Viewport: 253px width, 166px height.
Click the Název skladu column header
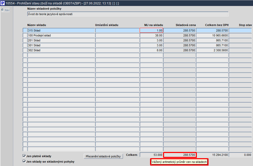click(37, 25)
